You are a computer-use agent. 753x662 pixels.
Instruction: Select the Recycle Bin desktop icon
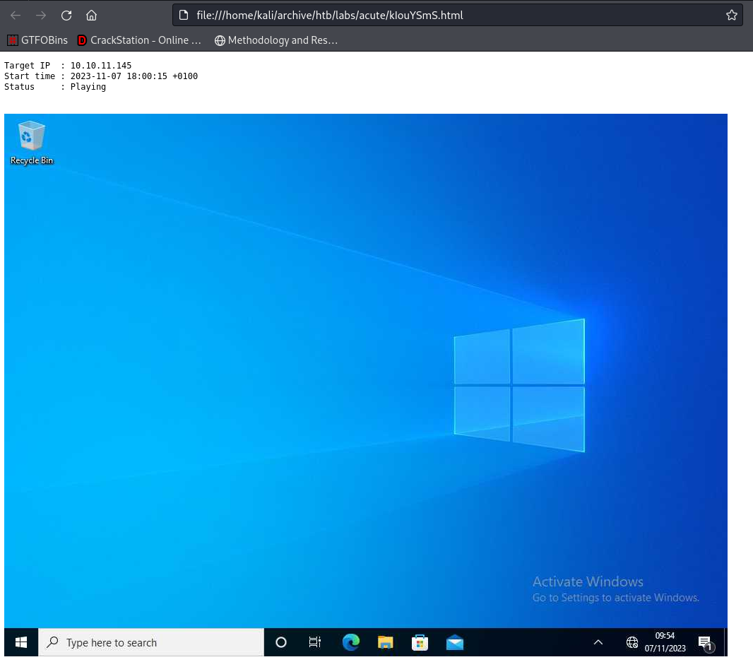[x=32, y=143]
